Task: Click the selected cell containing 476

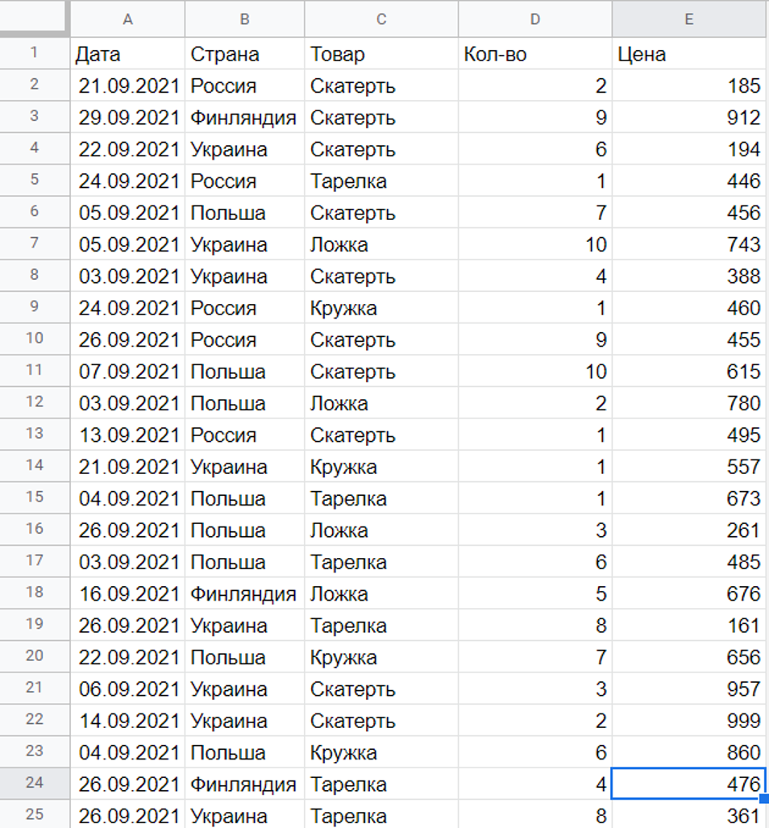Action: pos(688,784)
